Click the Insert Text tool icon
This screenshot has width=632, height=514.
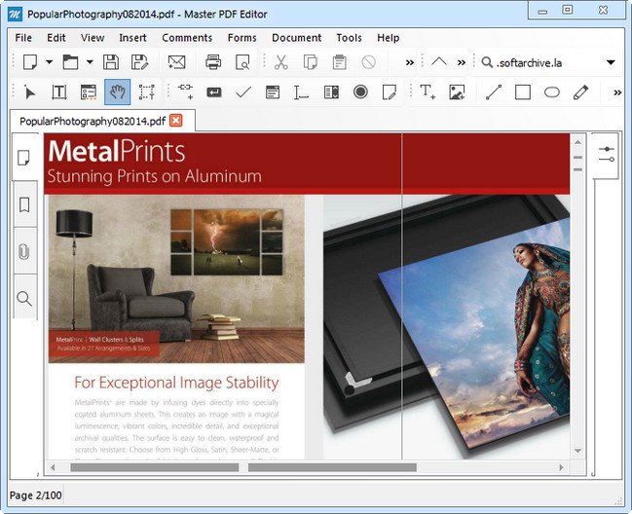coord(428,92)
